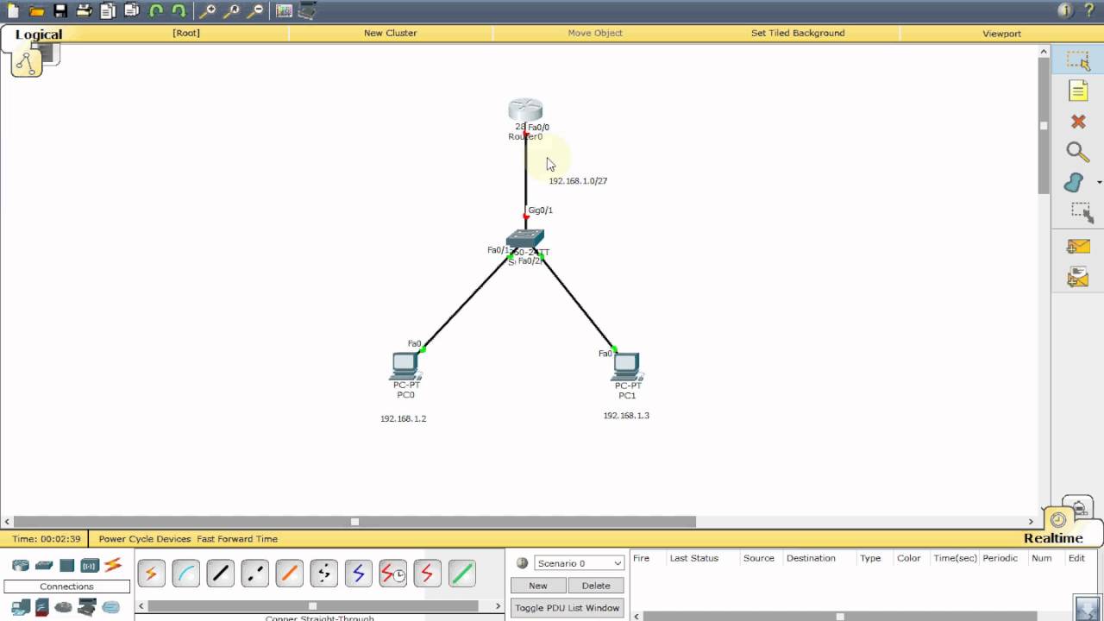Select the Connections lightning device category
The width and height of the screenshot is (1104, 621).
pos(113,566)
